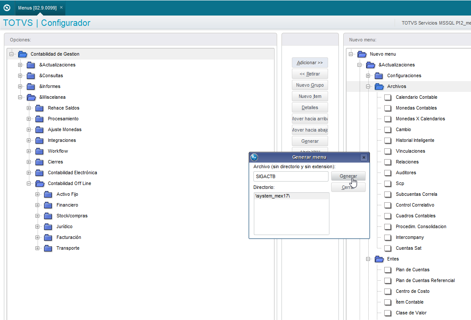The height and width of the screenshot is (320, 471).
Task: Tick the Auditores checkbox
Action: pos(388,173)
